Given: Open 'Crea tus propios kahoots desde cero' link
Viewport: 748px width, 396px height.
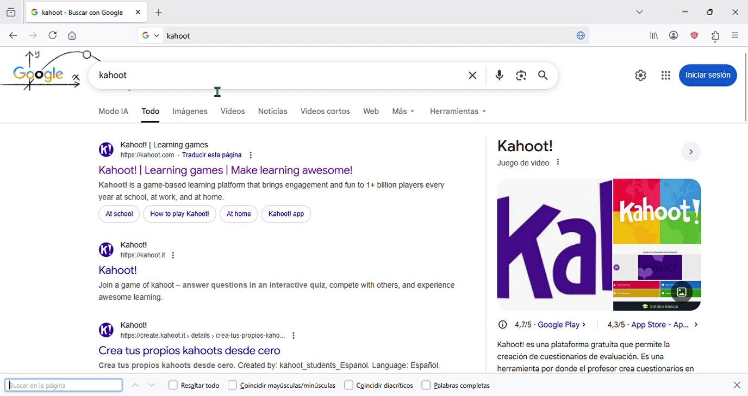Looking at the screenshot, I should click(x=189, y=351).
